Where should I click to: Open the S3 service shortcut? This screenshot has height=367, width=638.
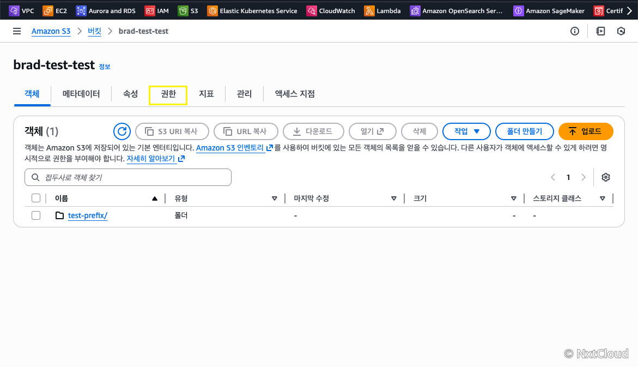pos(189,10)
